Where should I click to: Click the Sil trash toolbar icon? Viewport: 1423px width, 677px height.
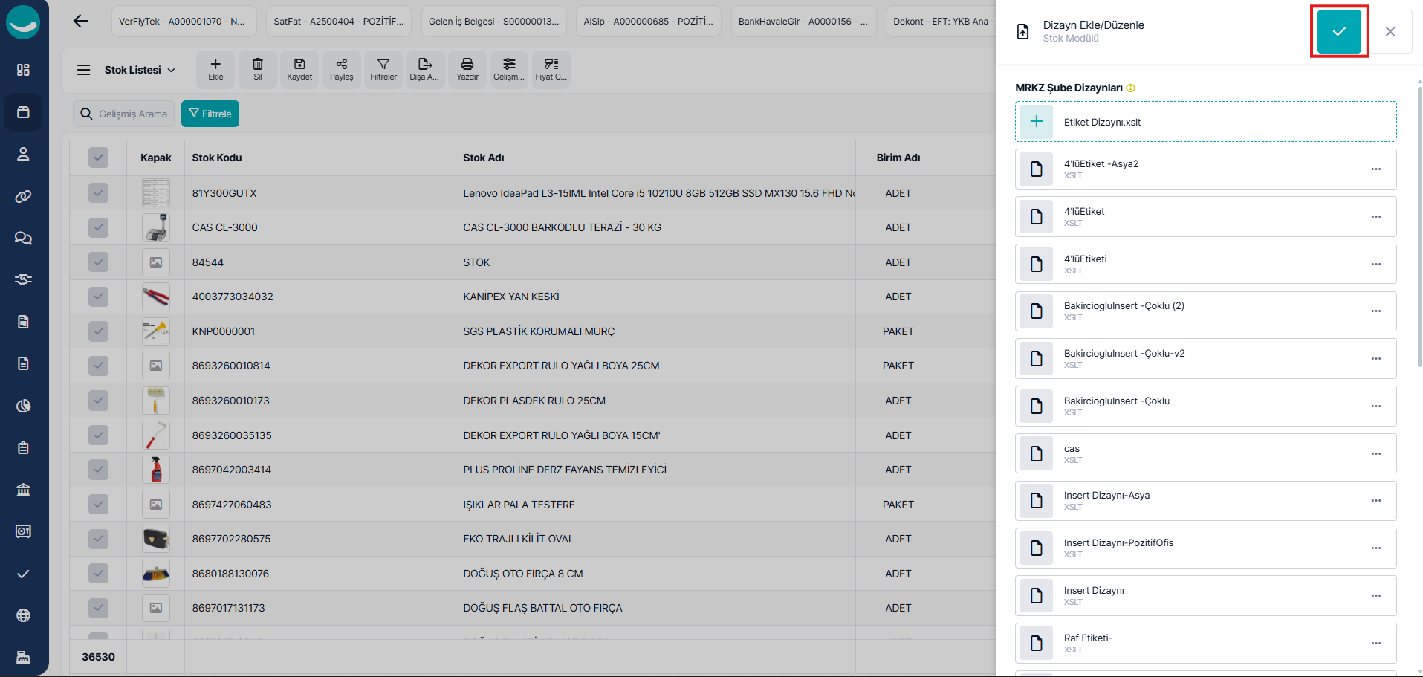258,69
